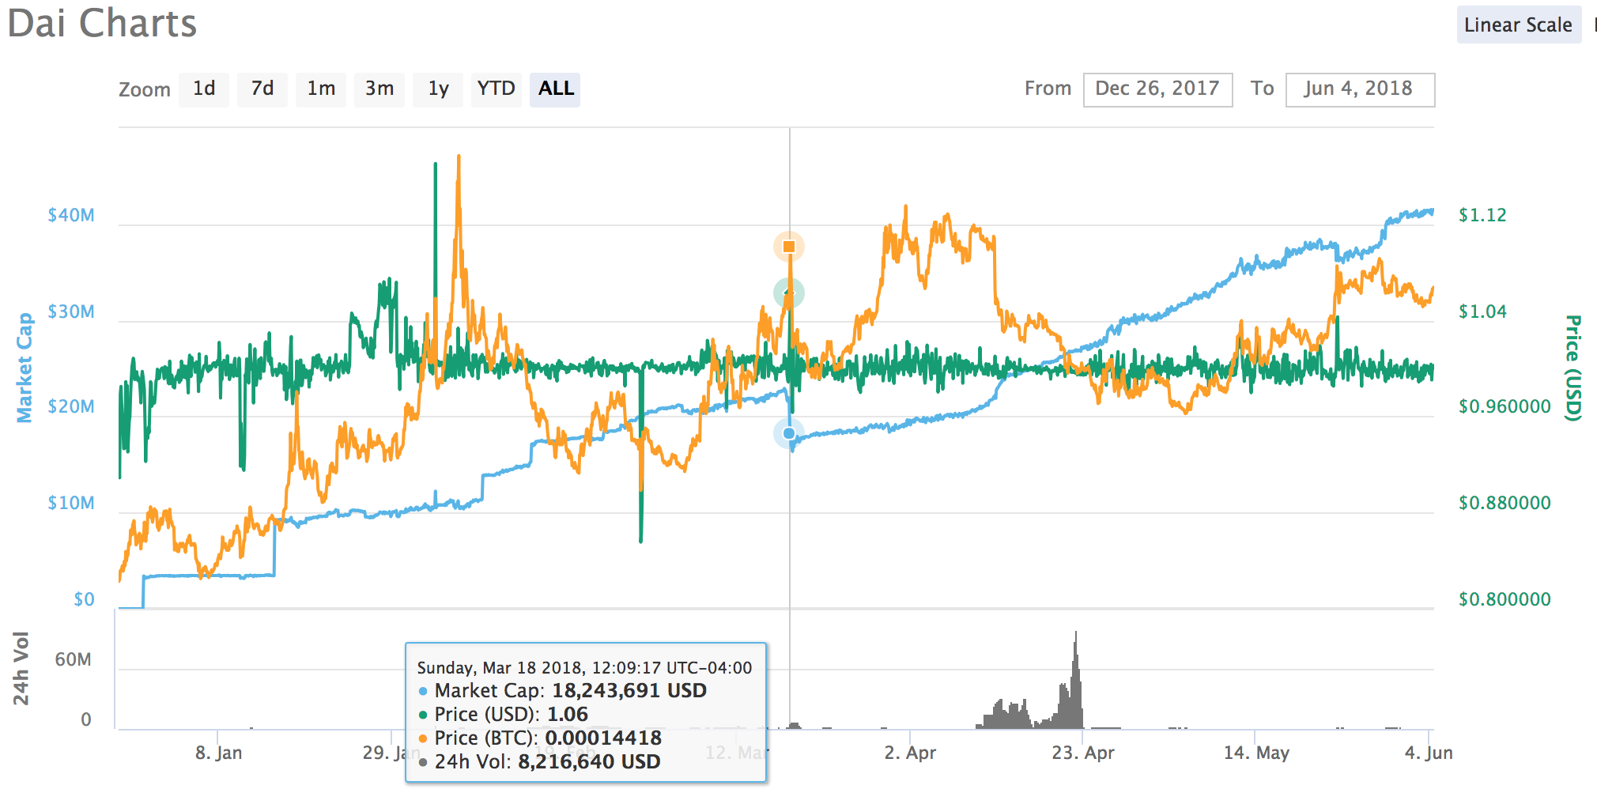Image resolution: width=1597 pixels, height=789 pixels.
Task: Click the Price (USD) axis title
Action: (x=1573, y=368)
